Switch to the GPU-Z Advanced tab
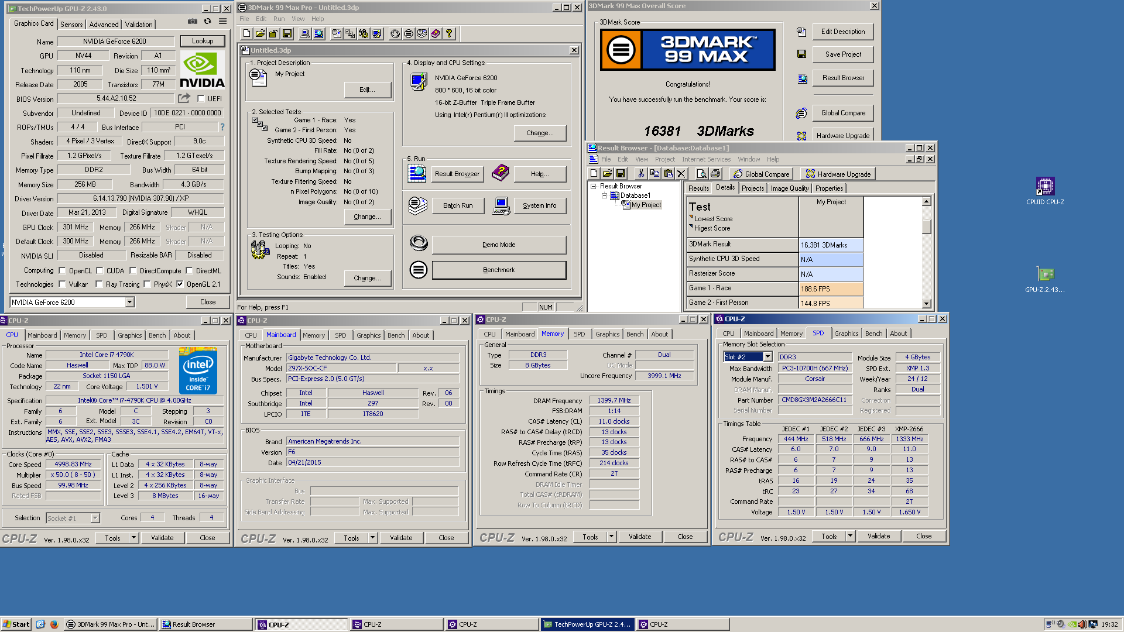The width and height of the screenshot is (1124, 632). (x=104, y=25)
